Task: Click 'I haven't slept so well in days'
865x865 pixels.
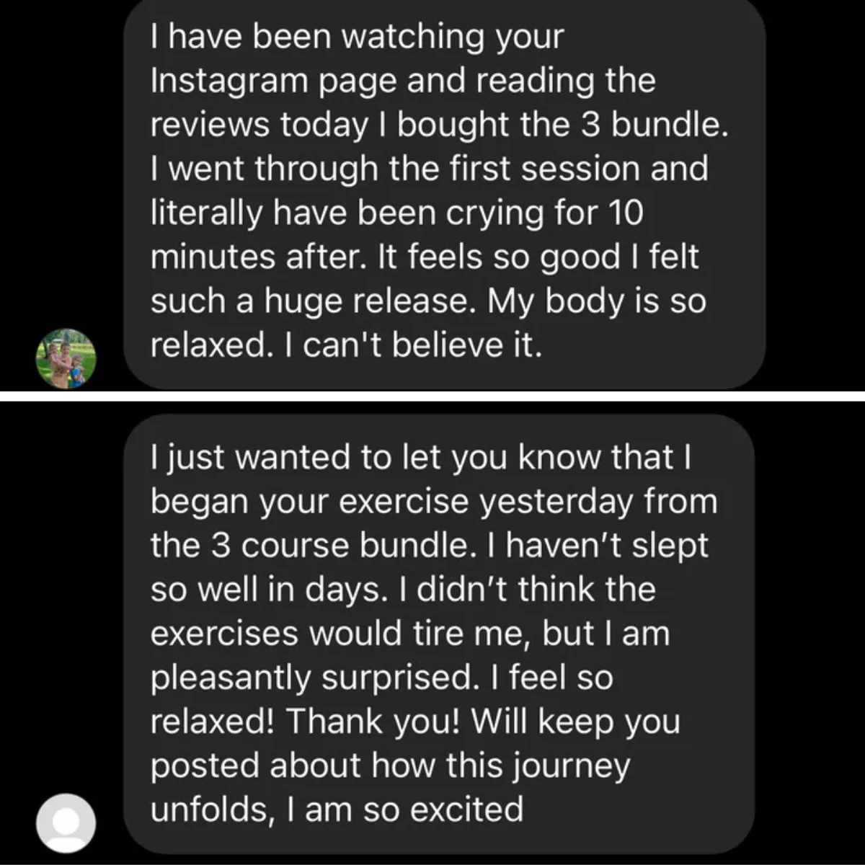Action: tap(430, 567)
